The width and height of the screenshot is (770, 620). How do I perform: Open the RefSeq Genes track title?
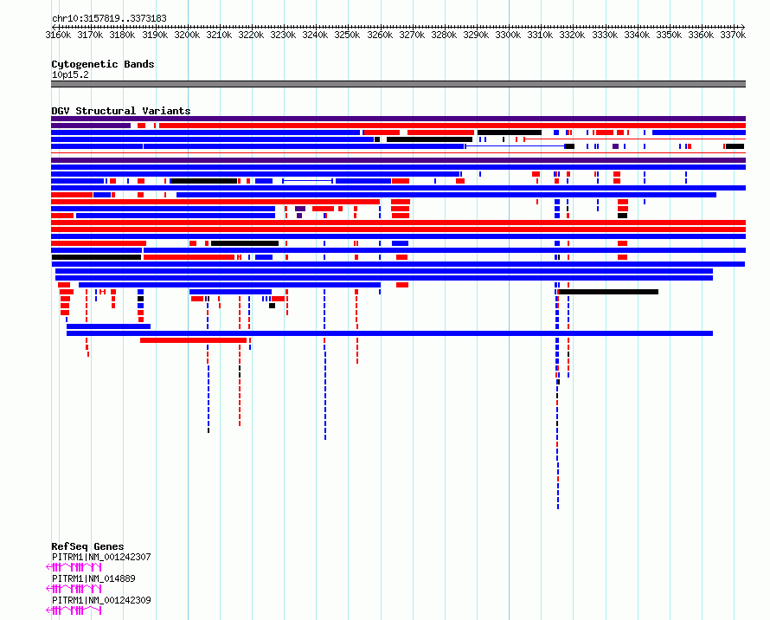(x=87, y=546)
